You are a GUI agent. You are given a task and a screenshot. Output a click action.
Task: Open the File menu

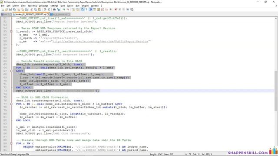point(3,6)
